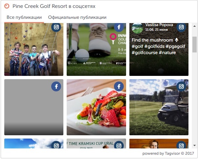Click Facebook icon on strawberry salad post
The width and height of the screenshot is (198, 159).
119,86
